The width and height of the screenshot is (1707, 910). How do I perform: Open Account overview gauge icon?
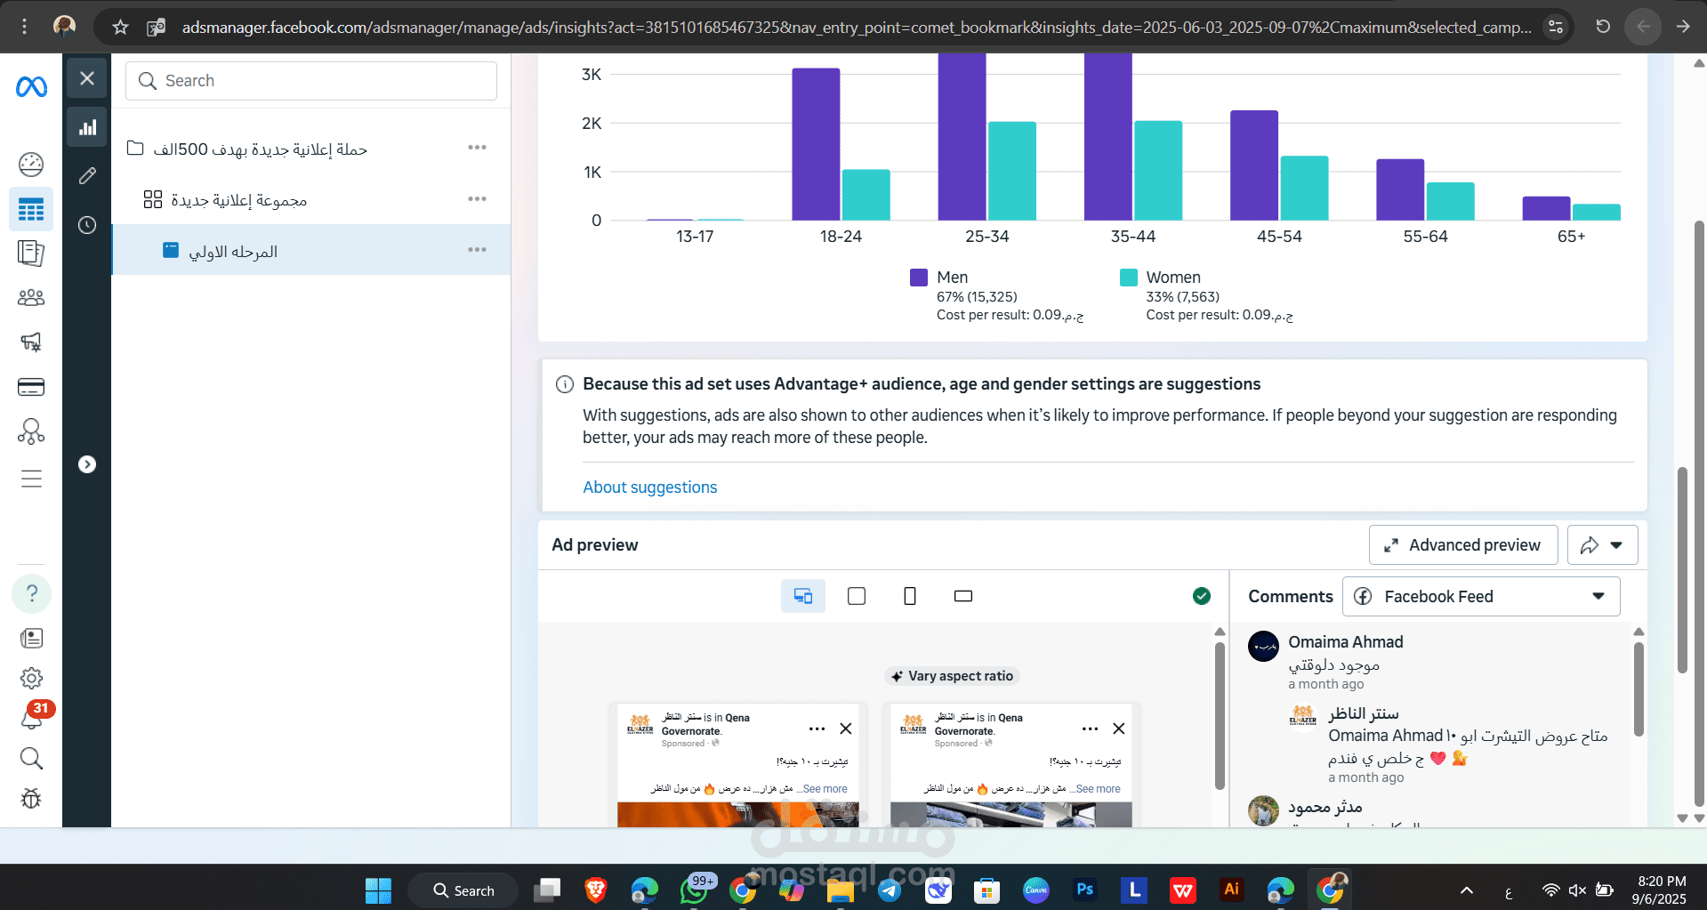pos(31,164)
